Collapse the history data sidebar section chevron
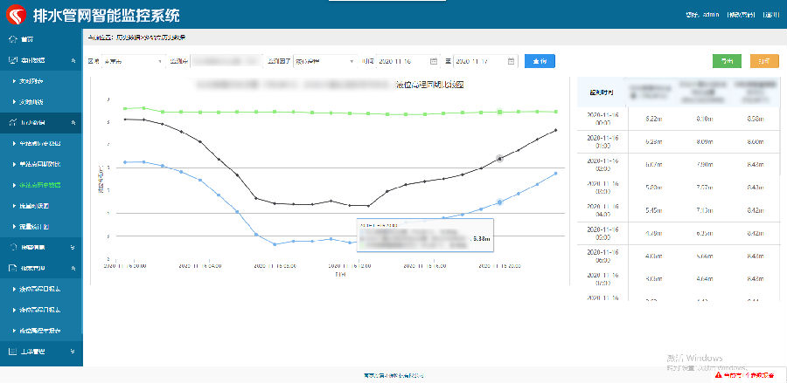Image resolution: width=787 pixels, height=383 pixels. pos(73,123)
